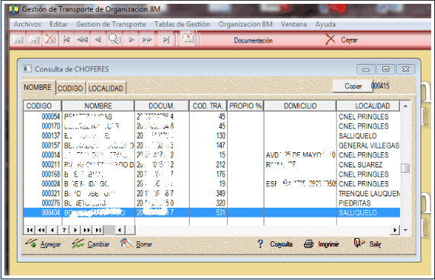Switch to the LOCALIDAD tab
The height and width of the screenshot is (280, 435).
click(106, 88)
